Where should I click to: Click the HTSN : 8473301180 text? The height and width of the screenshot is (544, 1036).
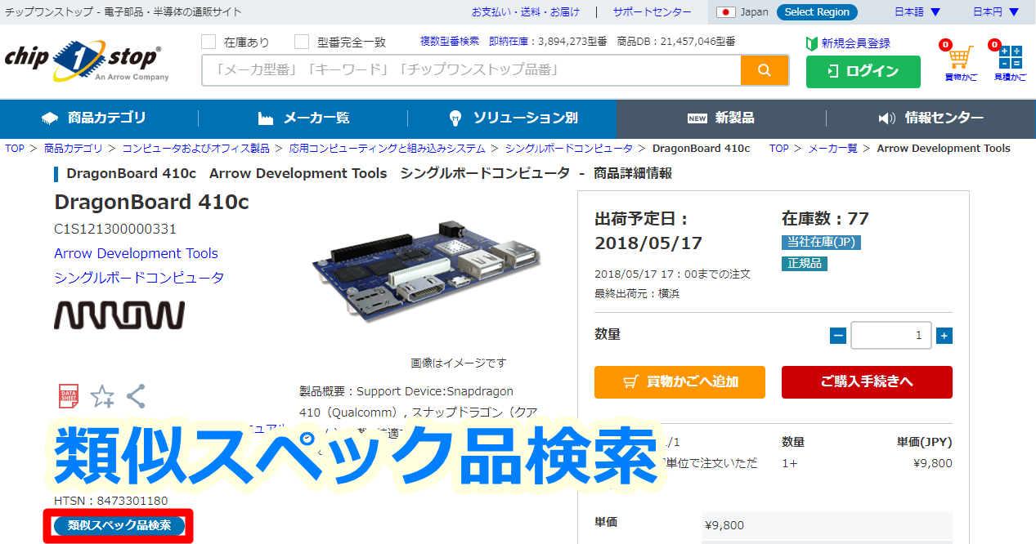coord(111,501)
